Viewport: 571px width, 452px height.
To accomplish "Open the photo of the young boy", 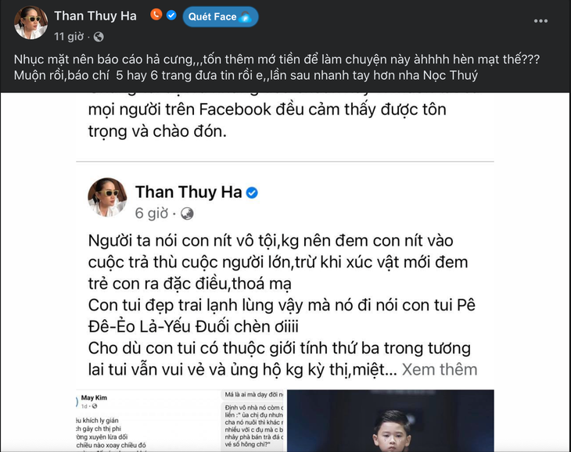I will pos(390,421).
